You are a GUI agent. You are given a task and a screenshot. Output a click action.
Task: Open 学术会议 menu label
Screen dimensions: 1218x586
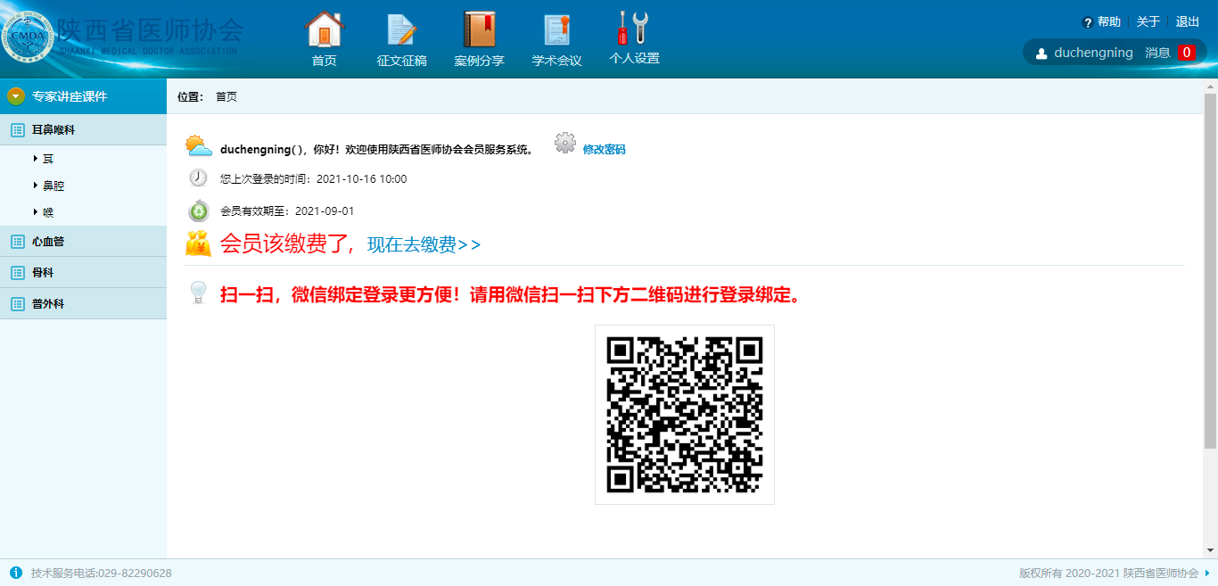point(557,61)
